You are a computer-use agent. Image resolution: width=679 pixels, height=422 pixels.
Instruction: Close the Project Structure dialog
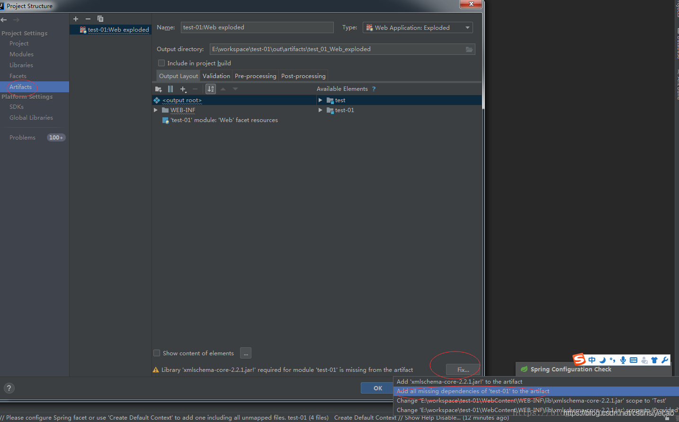tap(471, 4)
